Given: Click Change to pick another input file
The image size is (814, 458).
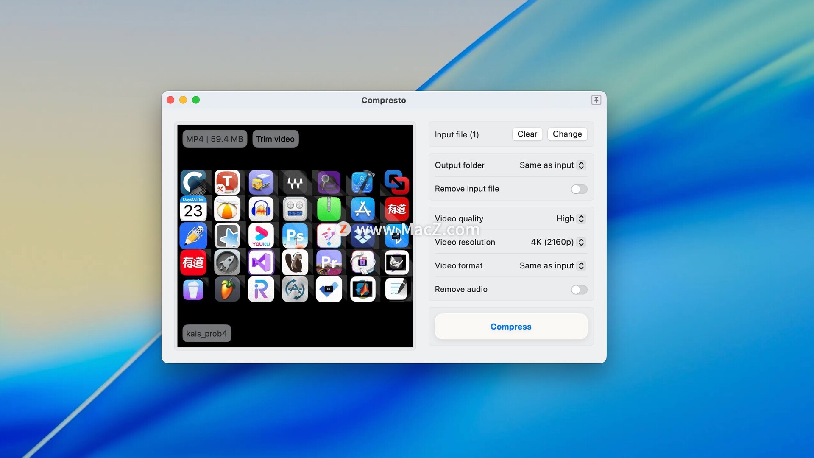Looking at the screenshot, I should [x=567, y=134].
